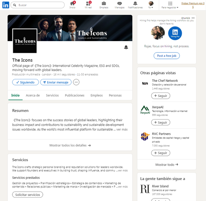Click the Probar Premium link
This screenshot has height=201, width=206.
(x=193, y=5)
